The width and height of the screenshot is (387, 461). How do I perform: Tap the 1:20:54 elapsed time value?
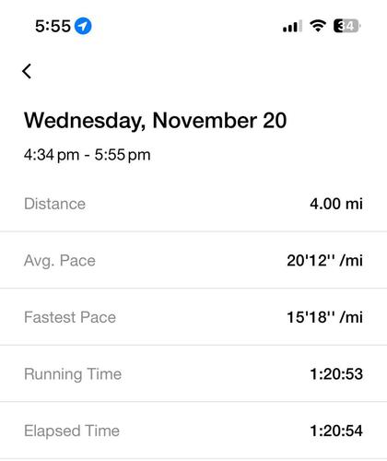[336, 431]
